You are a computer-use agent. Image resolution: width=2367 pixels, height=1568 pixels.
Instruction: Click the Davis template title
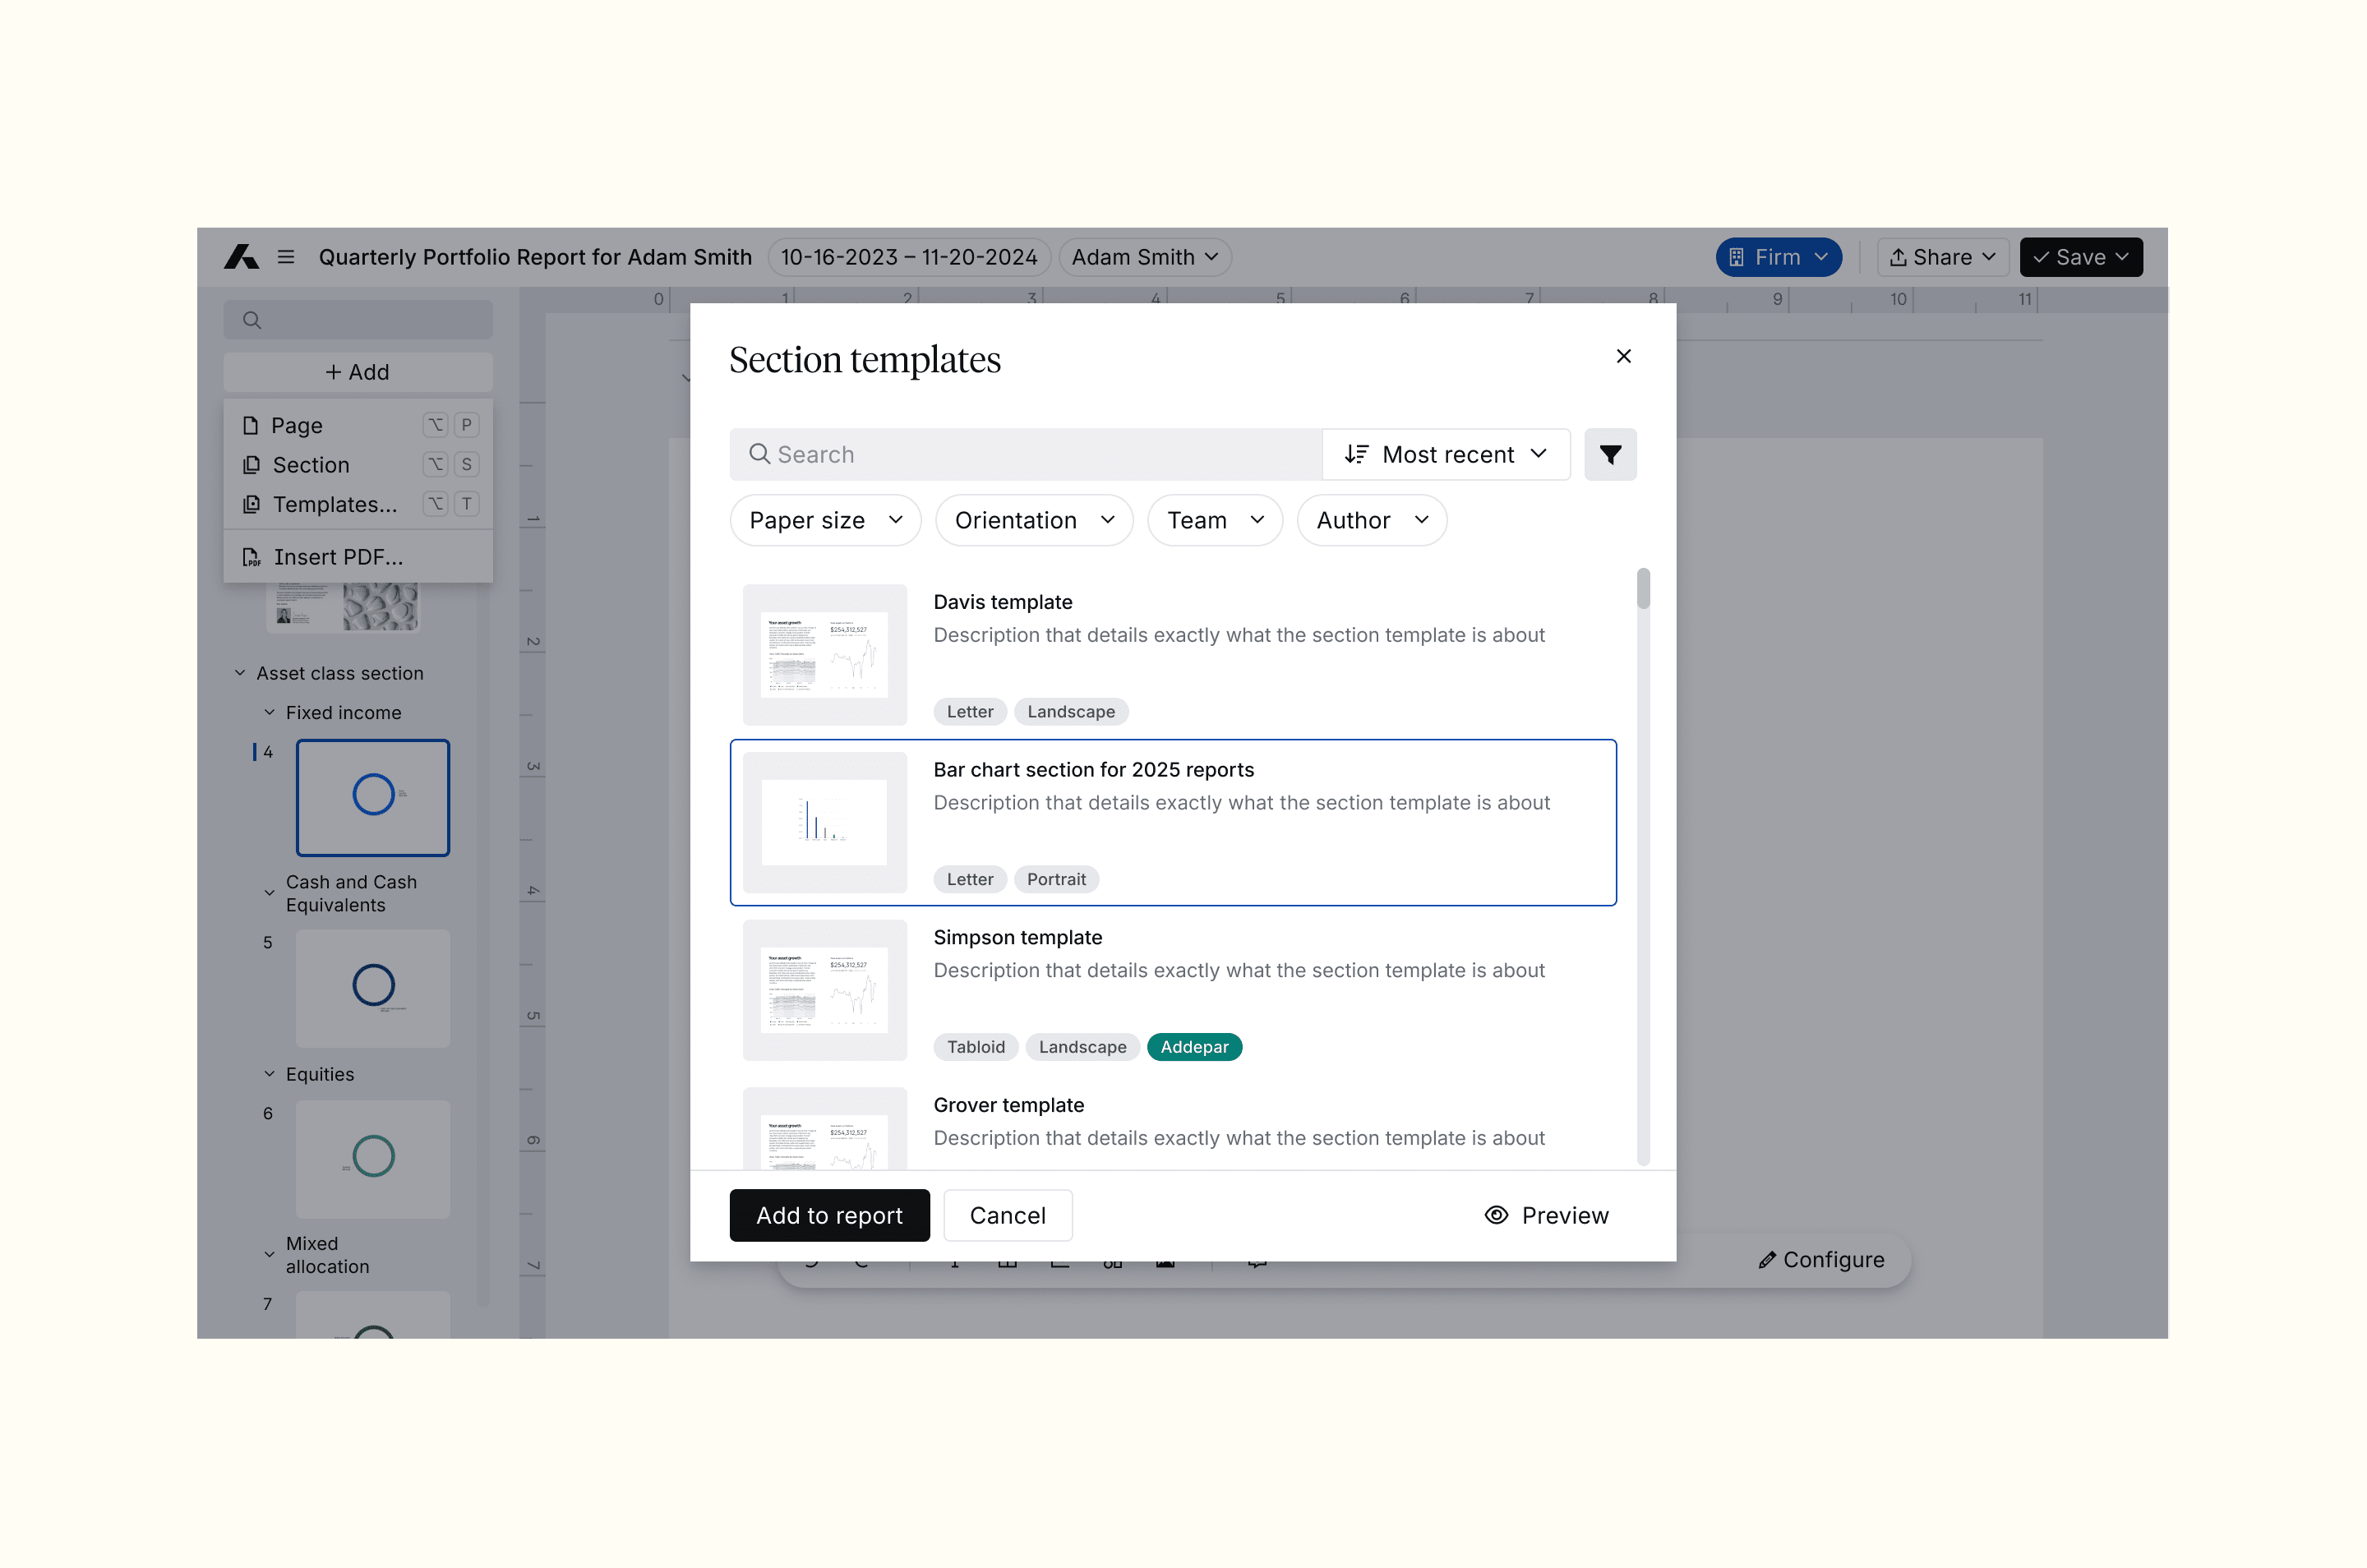point(1003,602)
